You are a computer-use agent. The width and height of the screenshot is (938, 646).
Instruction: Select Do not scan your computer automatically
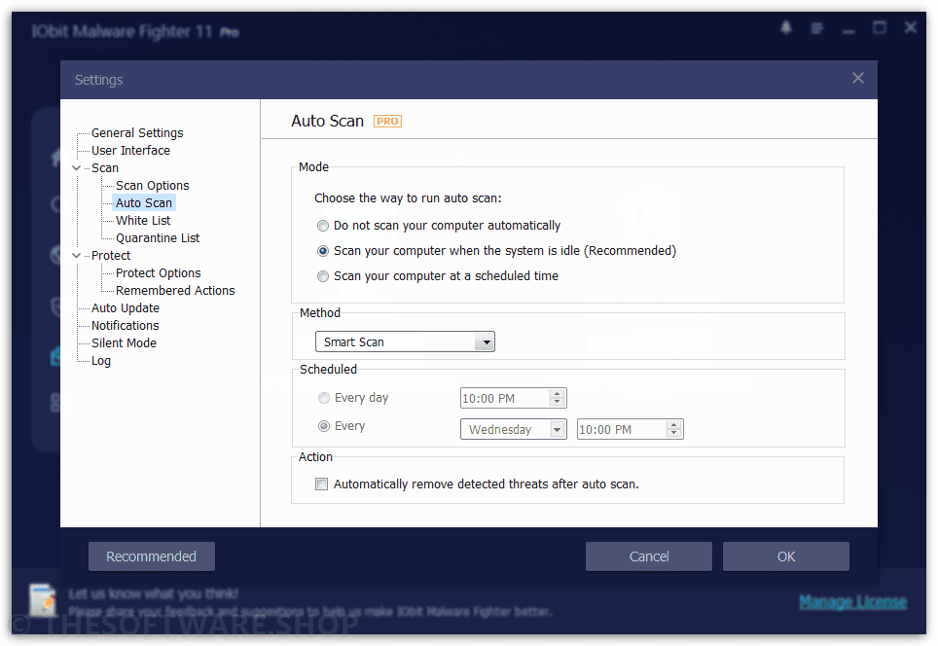pyautogui.click(x=323, y=226)
